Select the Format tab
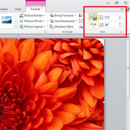The width and height of the screenshot is (130, 130). click(x=35, y=9)
